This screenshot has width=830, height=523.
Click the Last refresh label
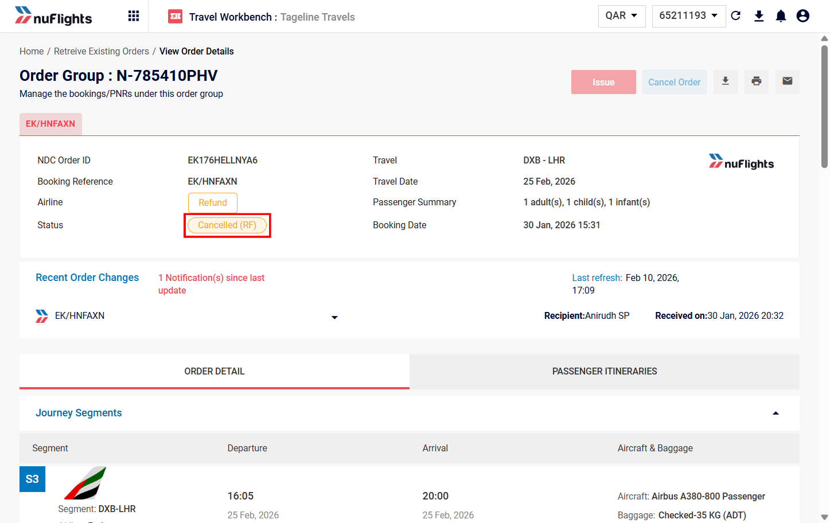pyautogui.click(x=597, y=278)
